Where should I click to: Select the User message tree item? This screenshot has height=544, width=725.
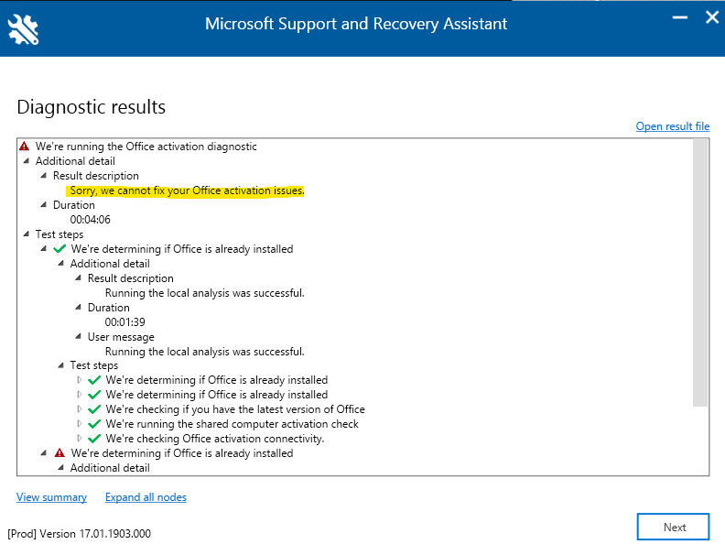click(121, 337)
